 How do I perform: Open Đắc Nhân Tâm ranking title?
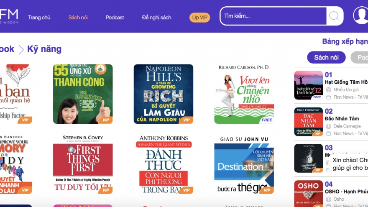pyautogui.click(x=342, y=119)
